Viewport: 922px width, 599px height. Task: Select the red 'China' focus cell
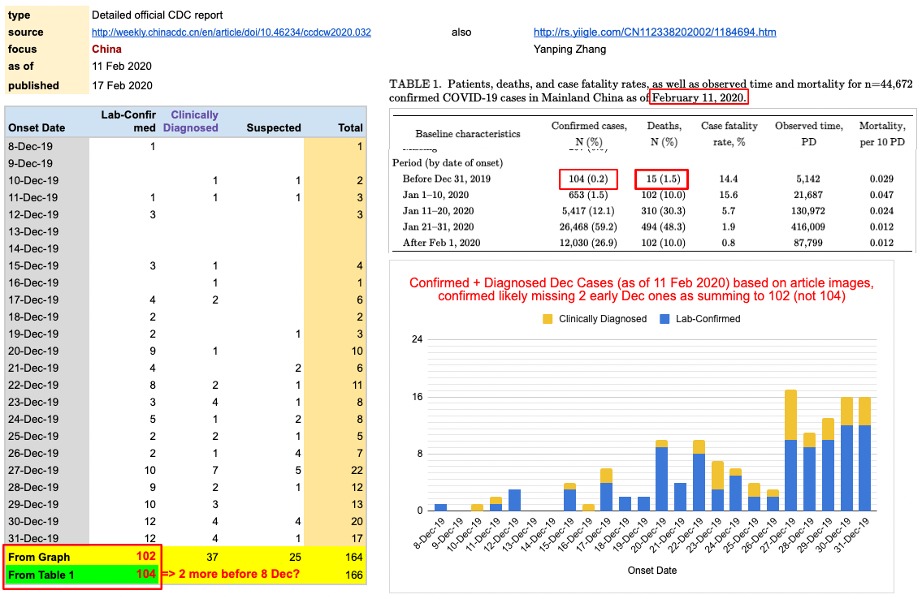[107, 50]
